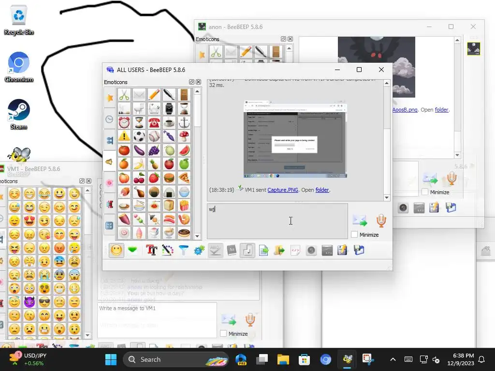This screenshot has height=371, width=495.
Task: Check Minimize box in anon window
Action: click(x=425, y=192)
